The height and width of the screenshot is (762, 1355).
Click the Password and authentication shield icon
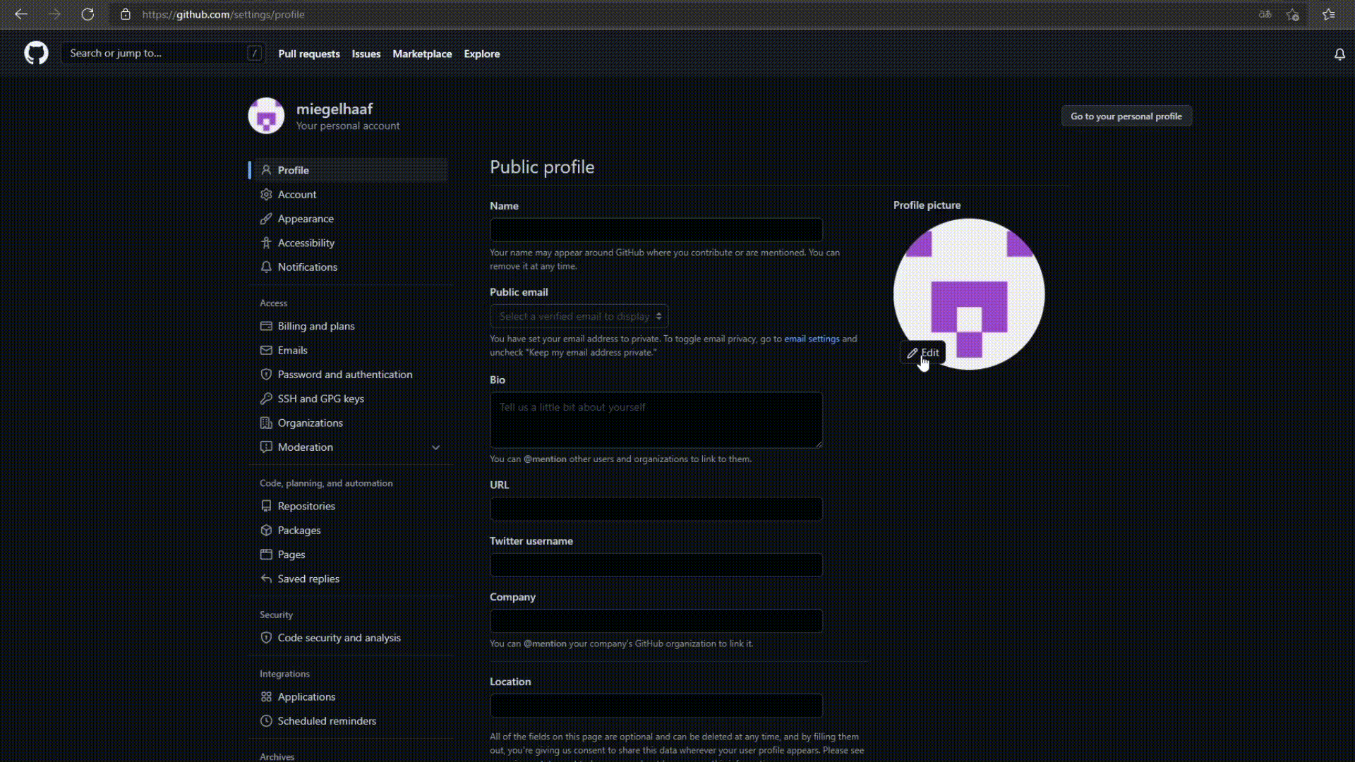pyautogui.click(x=266, y=375)
